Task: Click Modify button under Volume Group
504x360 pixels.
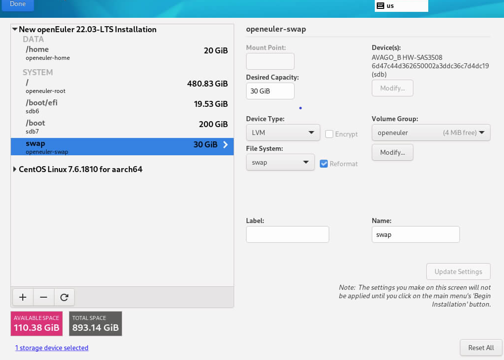Action: click(x=393, y=152)
